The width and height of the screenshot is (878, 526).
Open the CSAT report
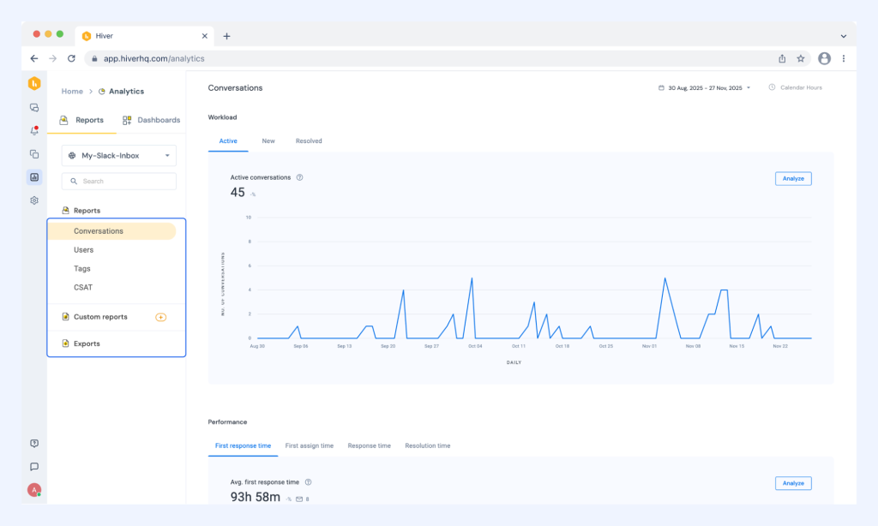[x=83, y=288]
